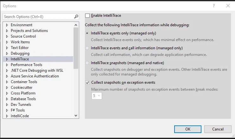Select Text Editor category
This screenshot has width=235, height=139.
pyautogui.click(x=20, y=48)
